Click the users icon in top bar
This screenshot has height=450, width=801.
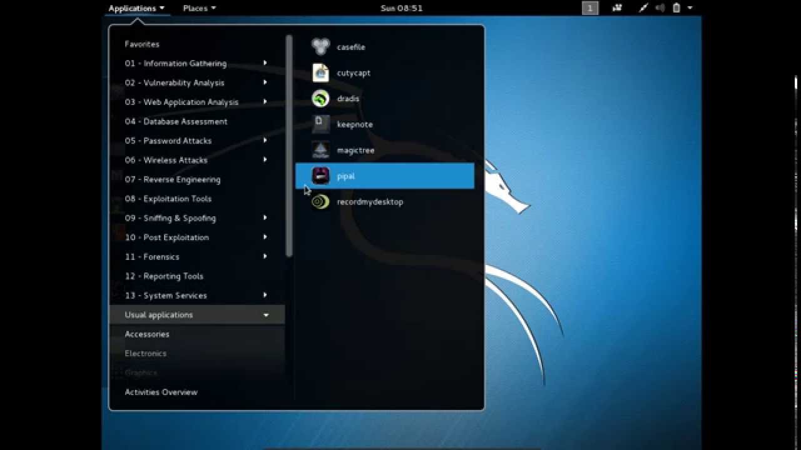tap(617, 8)
